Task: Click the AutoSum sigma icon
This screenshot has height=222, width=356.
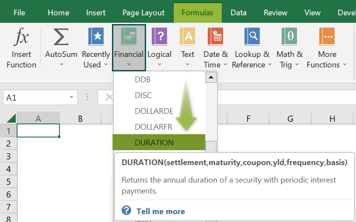Action: point(61,37)
